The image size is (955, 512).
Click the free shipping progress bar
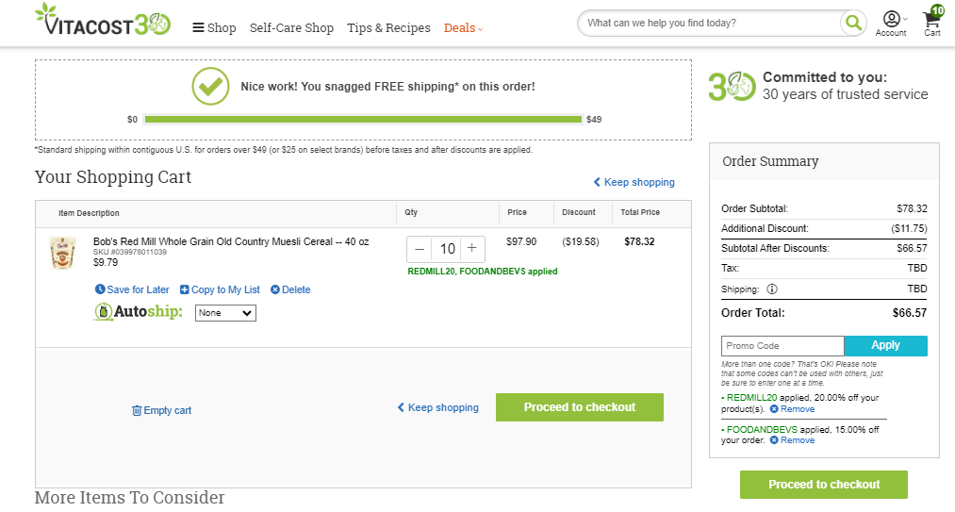tap(363, 120)
